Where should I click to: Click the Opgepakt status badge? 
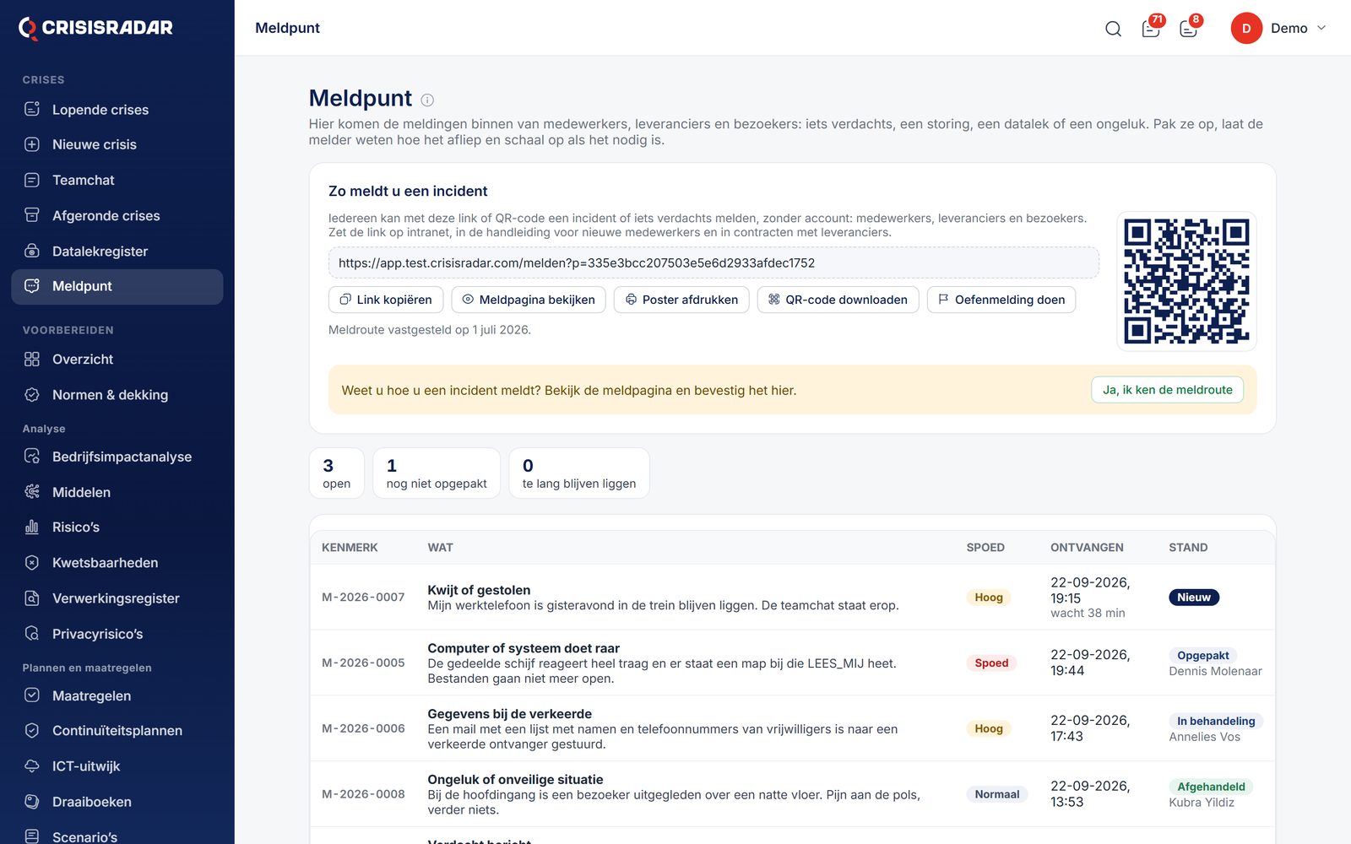(x=1203, y=656)
